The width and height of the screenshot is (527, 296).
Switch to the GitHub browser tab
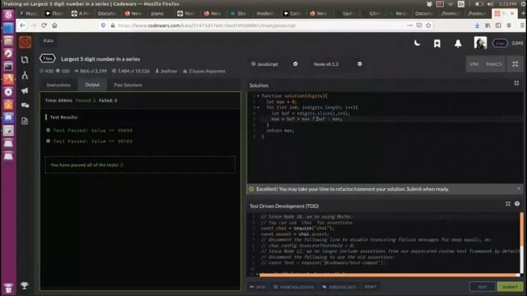pos(374,13)
